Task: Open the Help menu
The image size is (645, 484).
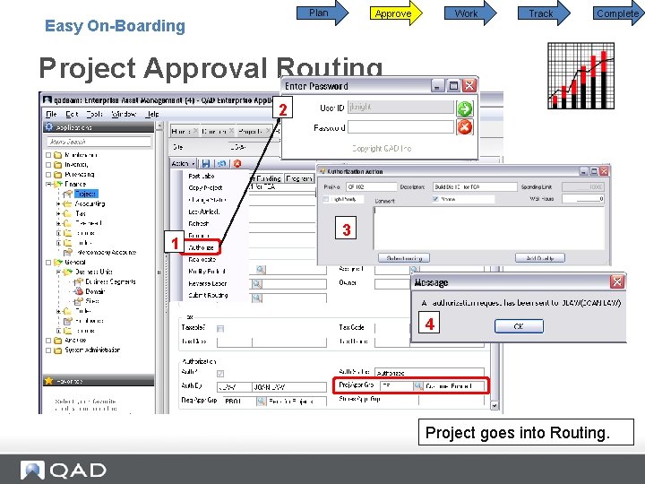Action: point(152,114)
